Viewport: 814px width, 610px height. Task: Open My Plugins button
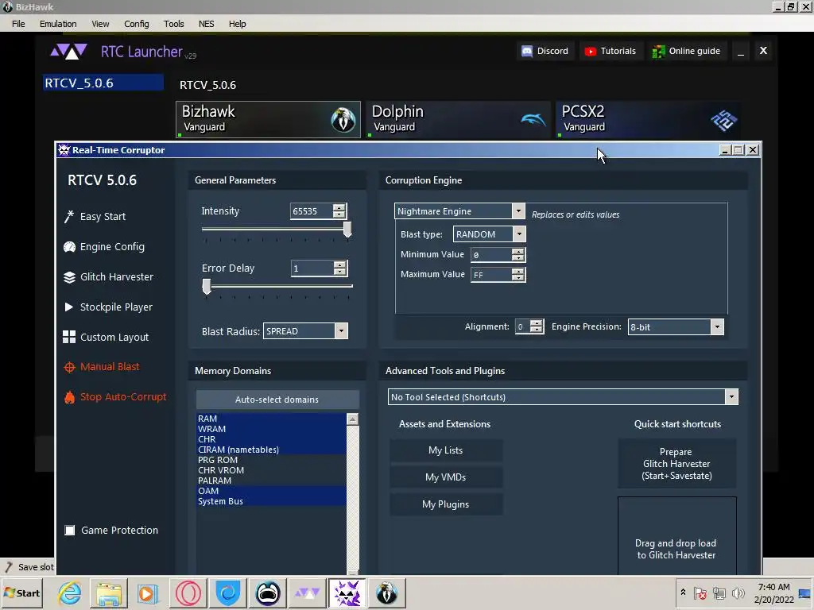coord(446,504)
